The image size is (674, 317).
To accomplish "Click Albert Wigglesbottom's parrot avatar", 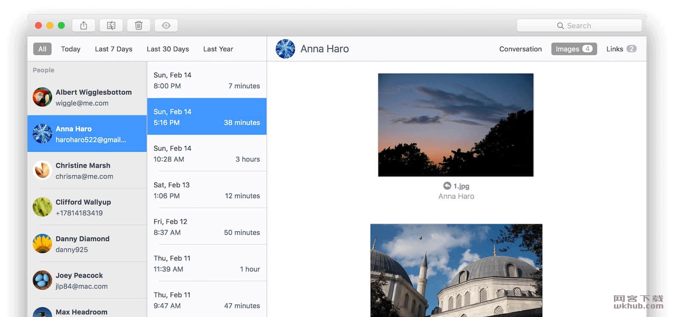I will [42, 97].
